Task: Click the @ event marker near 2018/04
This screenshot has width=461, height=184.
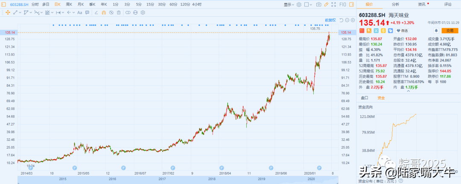Action: 222,168
